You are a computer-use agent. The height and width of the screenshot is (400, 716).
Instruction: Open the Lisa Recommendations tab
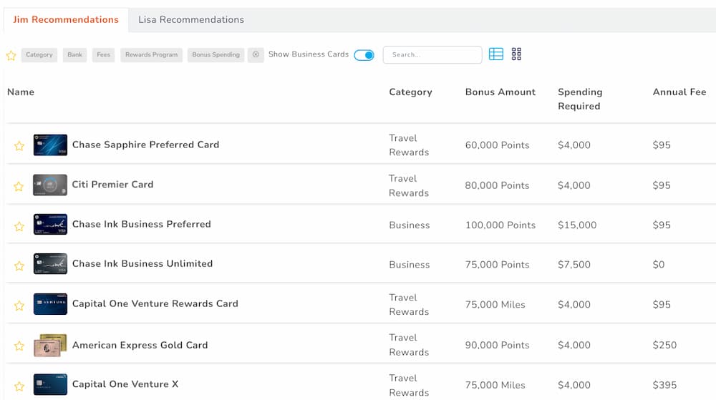click(191, 19)
